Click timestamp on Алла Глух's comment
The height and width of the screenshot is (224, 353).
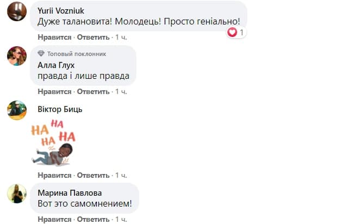click(122, 92)
